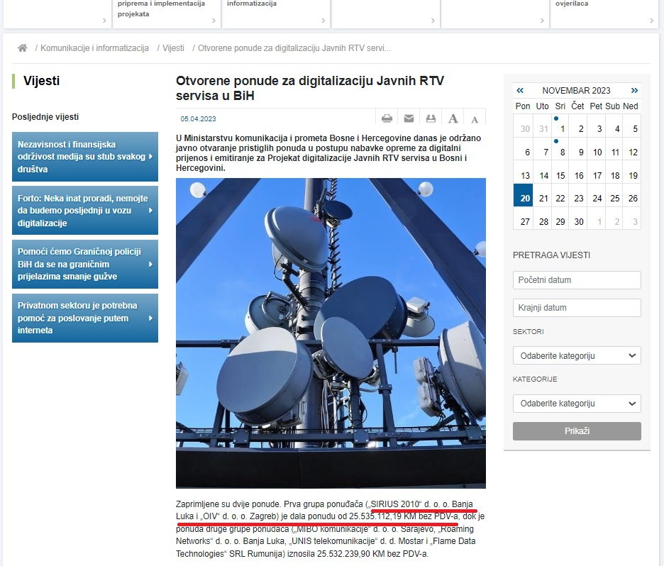Screen dimensions: 664x566
Task: Select day 20 in the calendar
Action: tap(525, 199)
